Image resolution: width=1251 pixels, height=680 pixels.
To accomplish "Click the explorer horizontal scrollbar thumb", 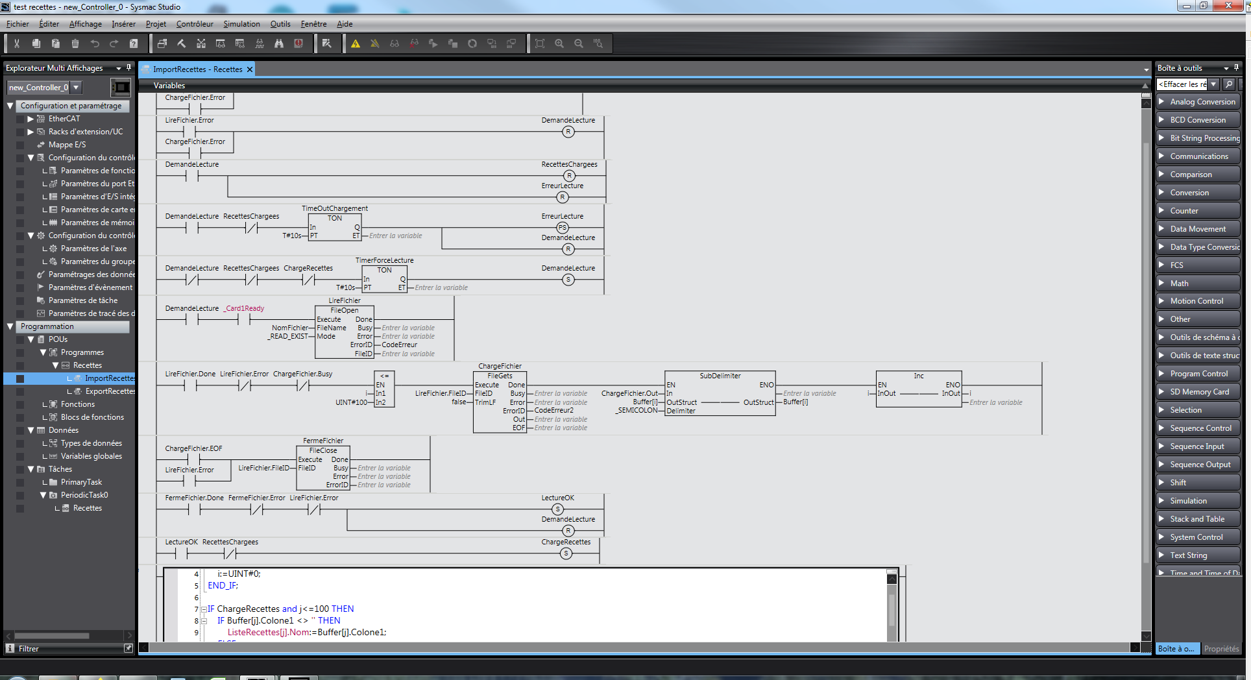I will pyautogui.click(x=52, y=636).
